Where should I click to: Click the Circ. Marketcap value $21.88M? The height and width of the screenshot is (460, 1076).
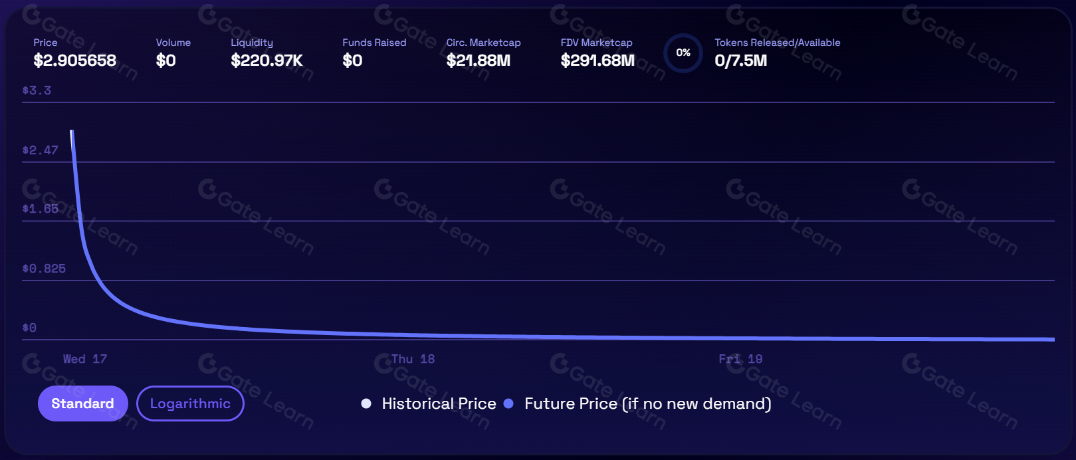click(479, 60)
